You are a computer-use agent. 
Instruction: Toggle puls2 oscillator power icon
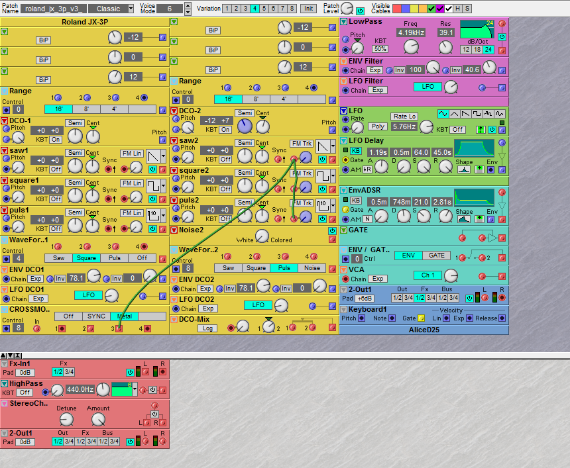pos(322,218)
